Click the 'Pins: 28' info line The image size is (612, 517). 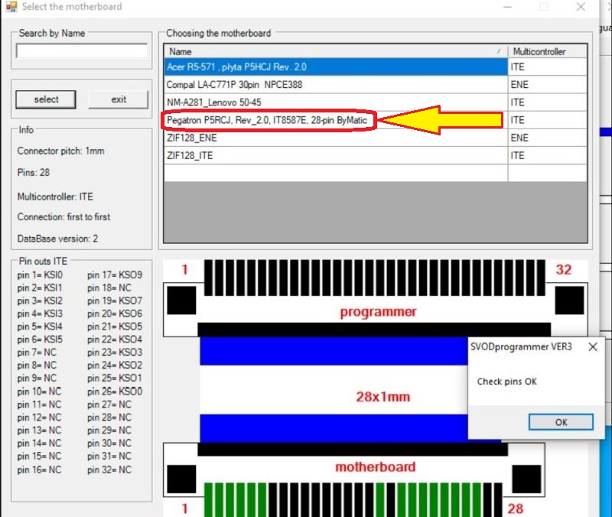34,173
